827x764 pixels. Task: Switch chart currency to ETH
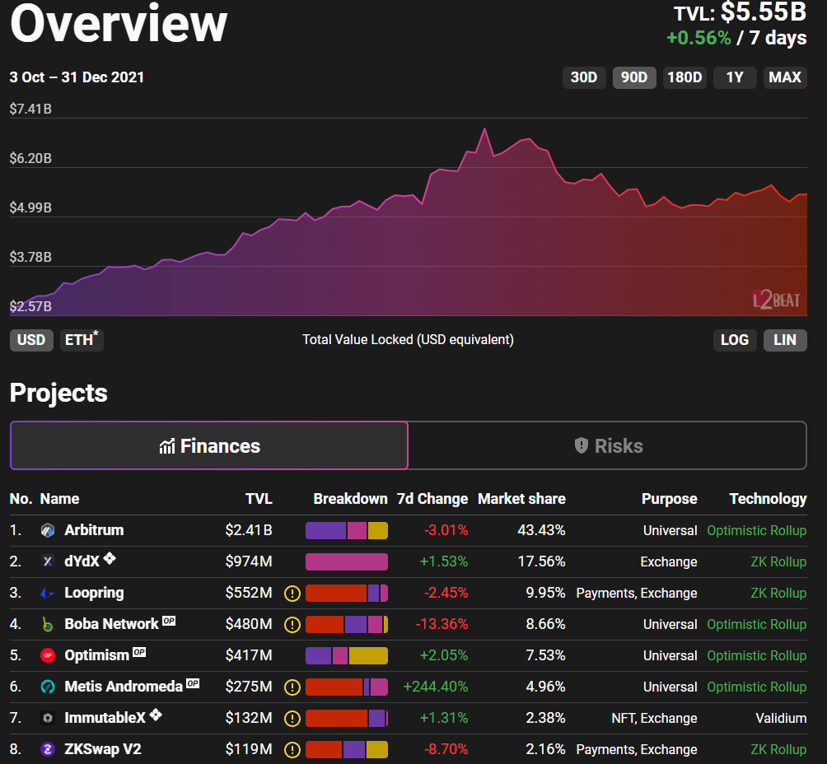81,340
